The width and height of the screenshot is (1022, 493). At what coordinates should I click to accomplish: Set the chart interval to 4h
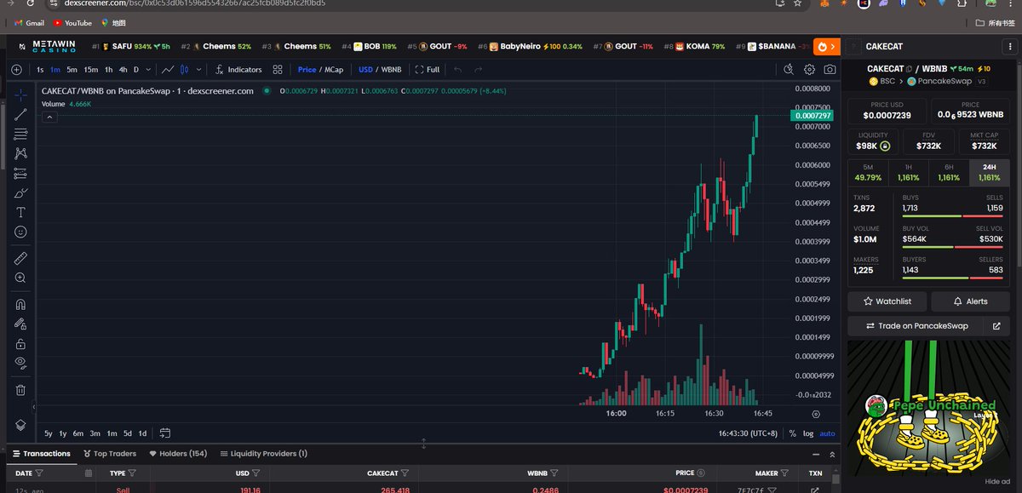pos(123,70)
